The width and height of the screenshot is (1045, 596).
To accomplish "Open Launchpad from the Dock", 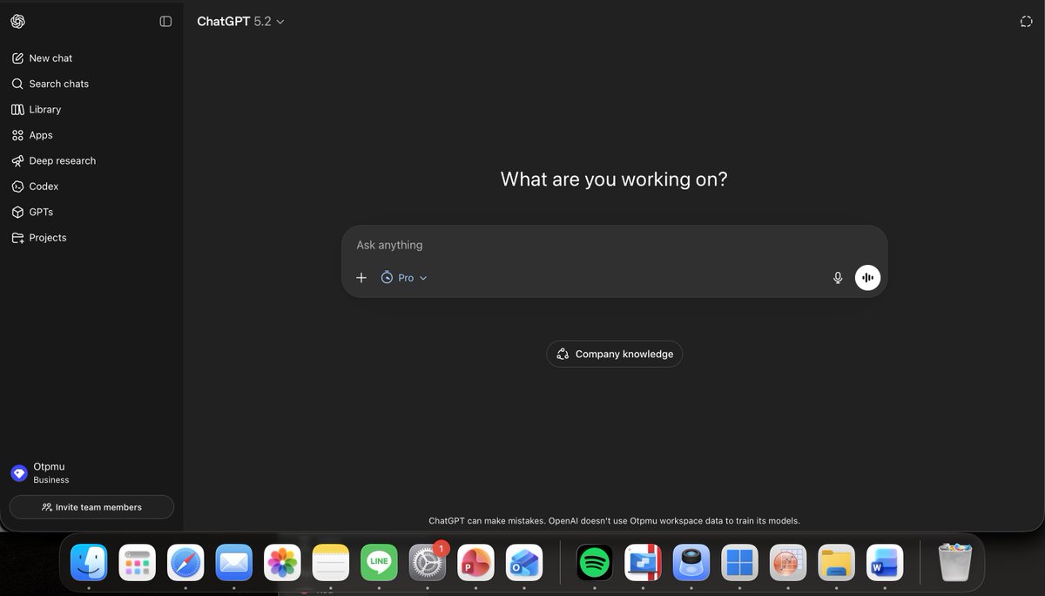I will click(x=138, y=563).
